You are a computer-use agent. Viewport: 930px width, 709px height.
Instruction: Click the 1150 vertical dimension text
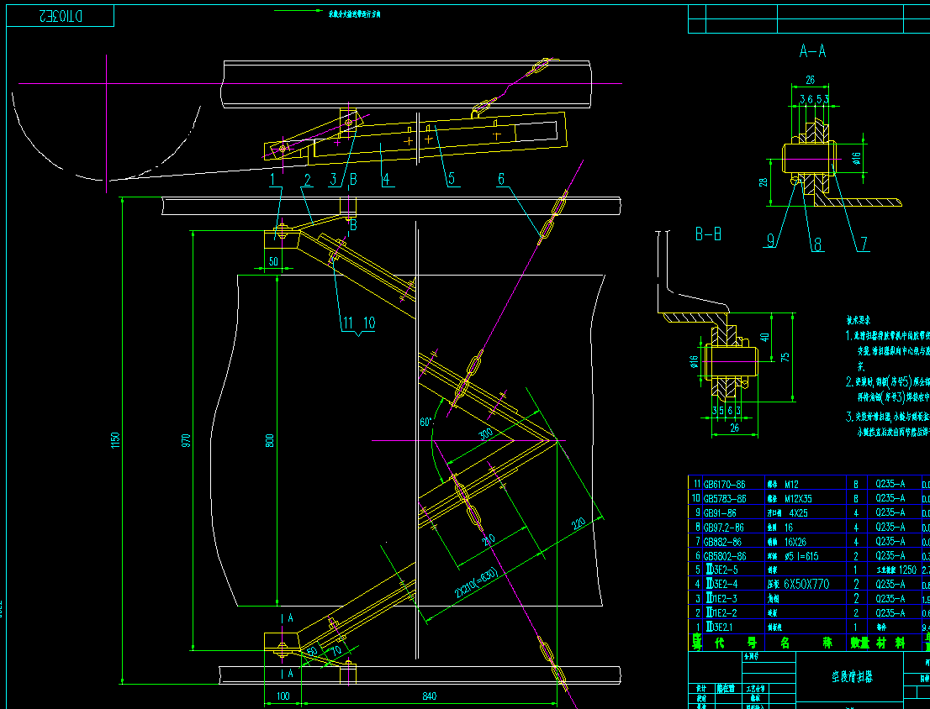(115, 439)
